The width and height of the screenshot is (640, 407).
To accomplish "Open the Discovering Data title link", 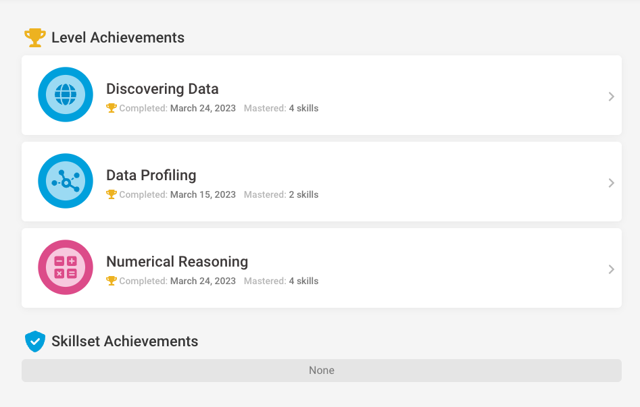I will pyautogui.click(x=162, y=89).
